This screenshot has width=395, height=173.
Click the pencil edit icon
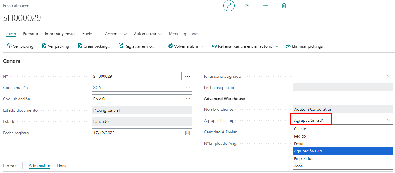[229, 6]
